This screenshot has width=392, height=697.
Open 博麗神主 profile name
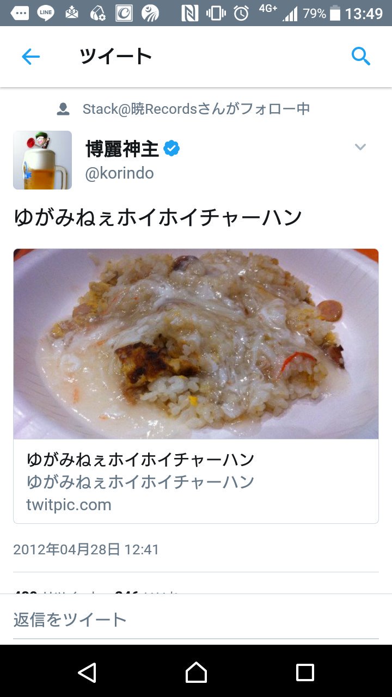tap(122, 148)
